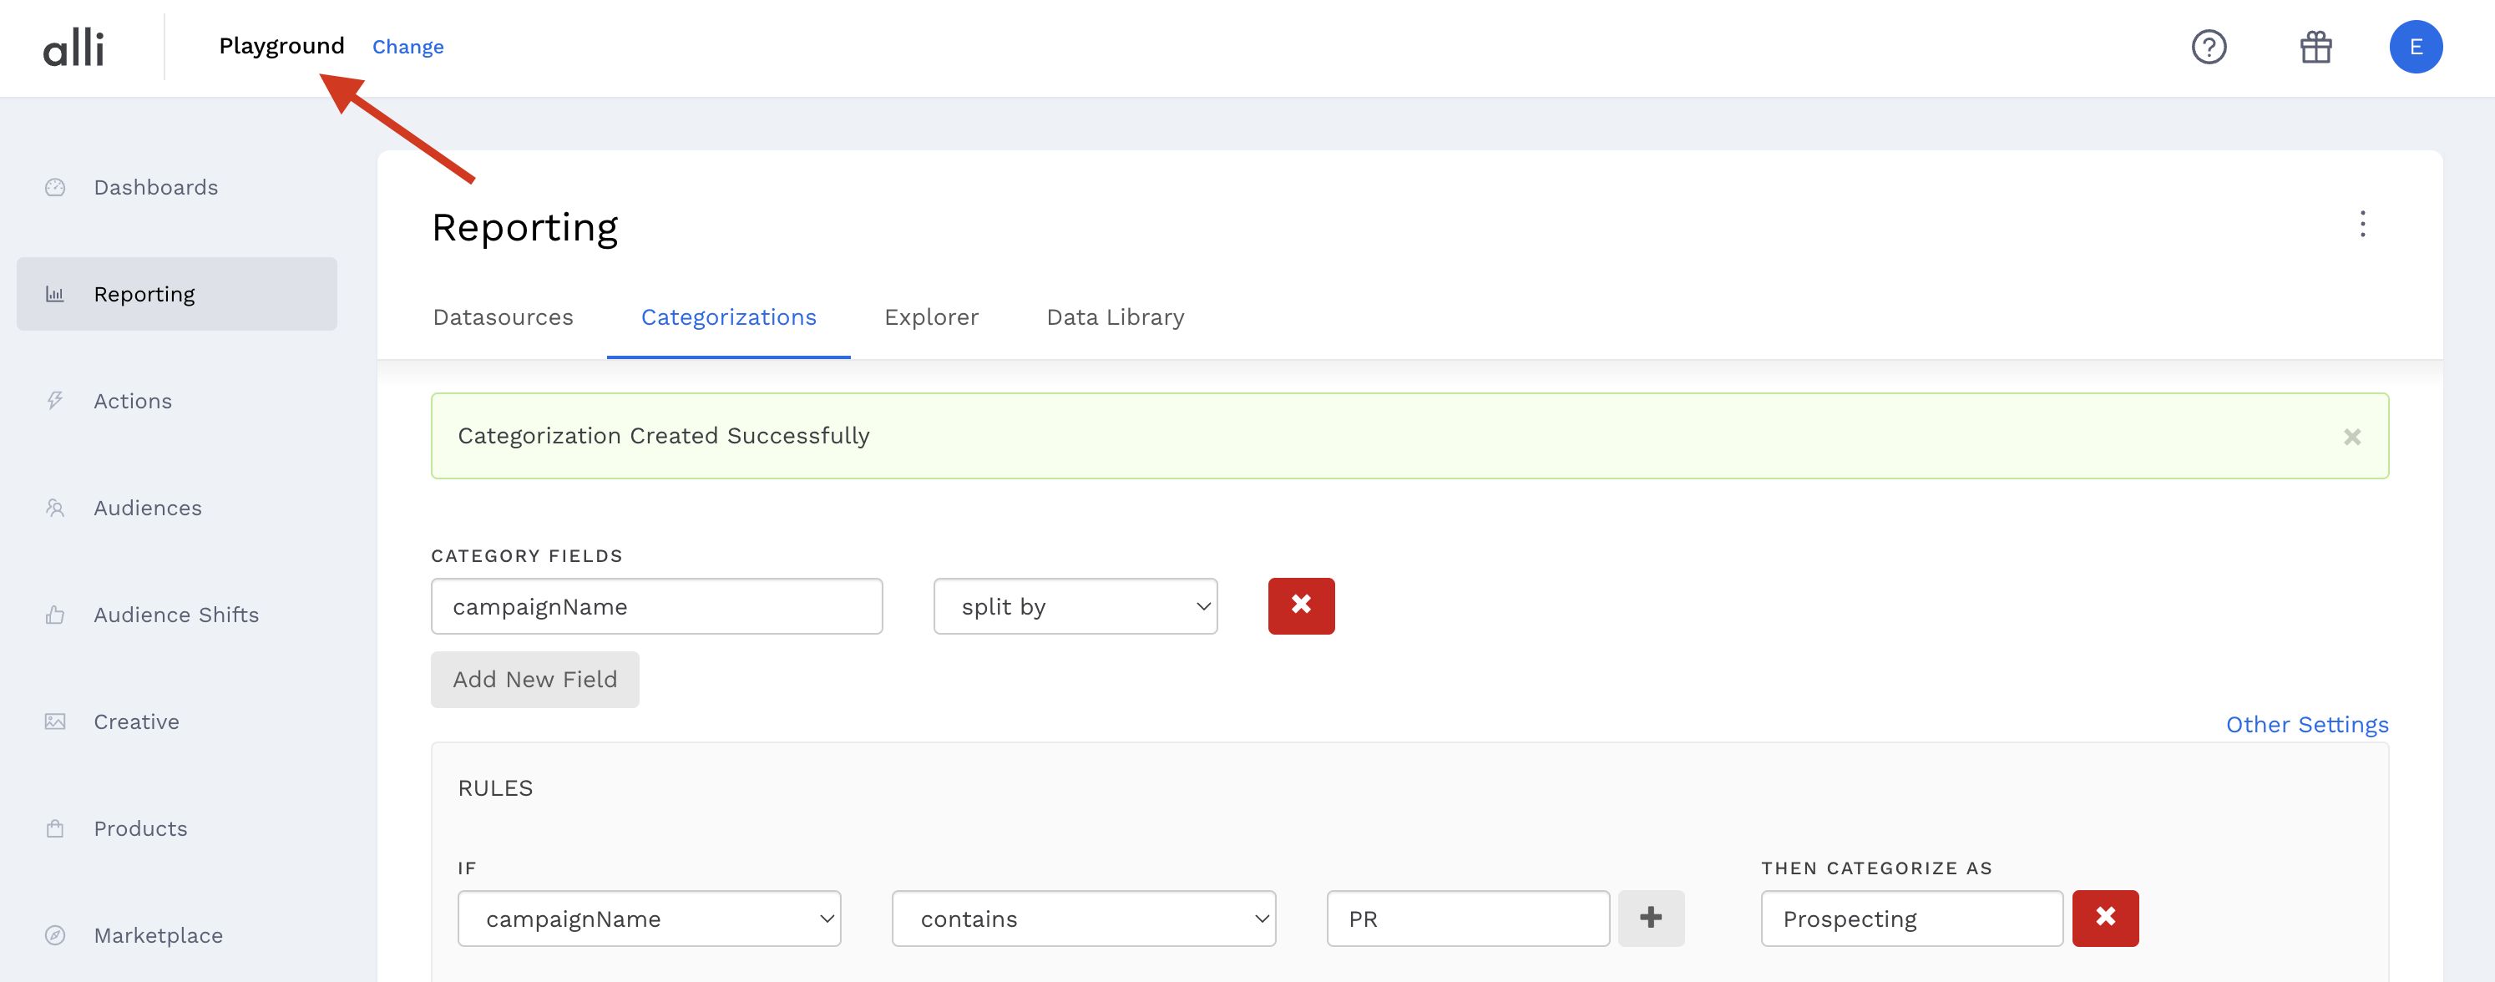Open the user avatar E menu

(2415, 47)
